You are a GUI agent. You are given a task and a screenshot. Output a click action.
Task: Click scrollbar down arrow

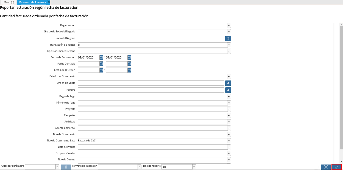point(341,161)
